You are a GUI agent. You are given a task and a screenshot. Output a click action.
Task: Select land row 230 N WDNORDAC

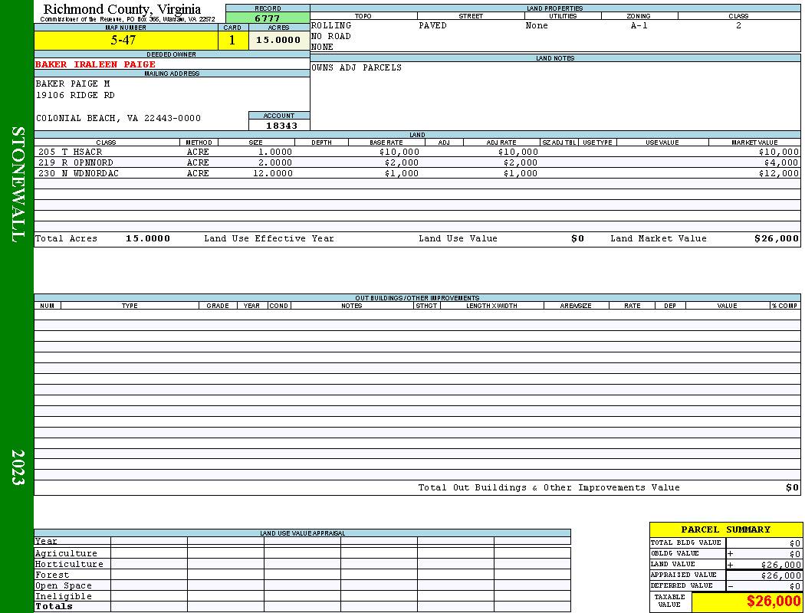(417, 173)
